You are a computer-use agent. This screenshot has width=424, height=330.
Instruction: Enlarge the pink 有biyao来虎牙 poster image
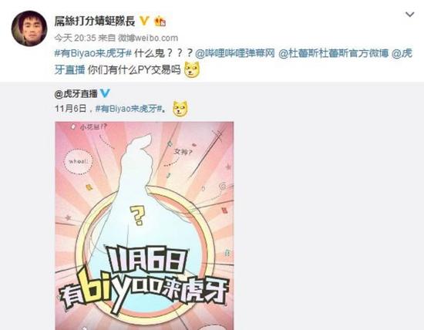(144, 226)
